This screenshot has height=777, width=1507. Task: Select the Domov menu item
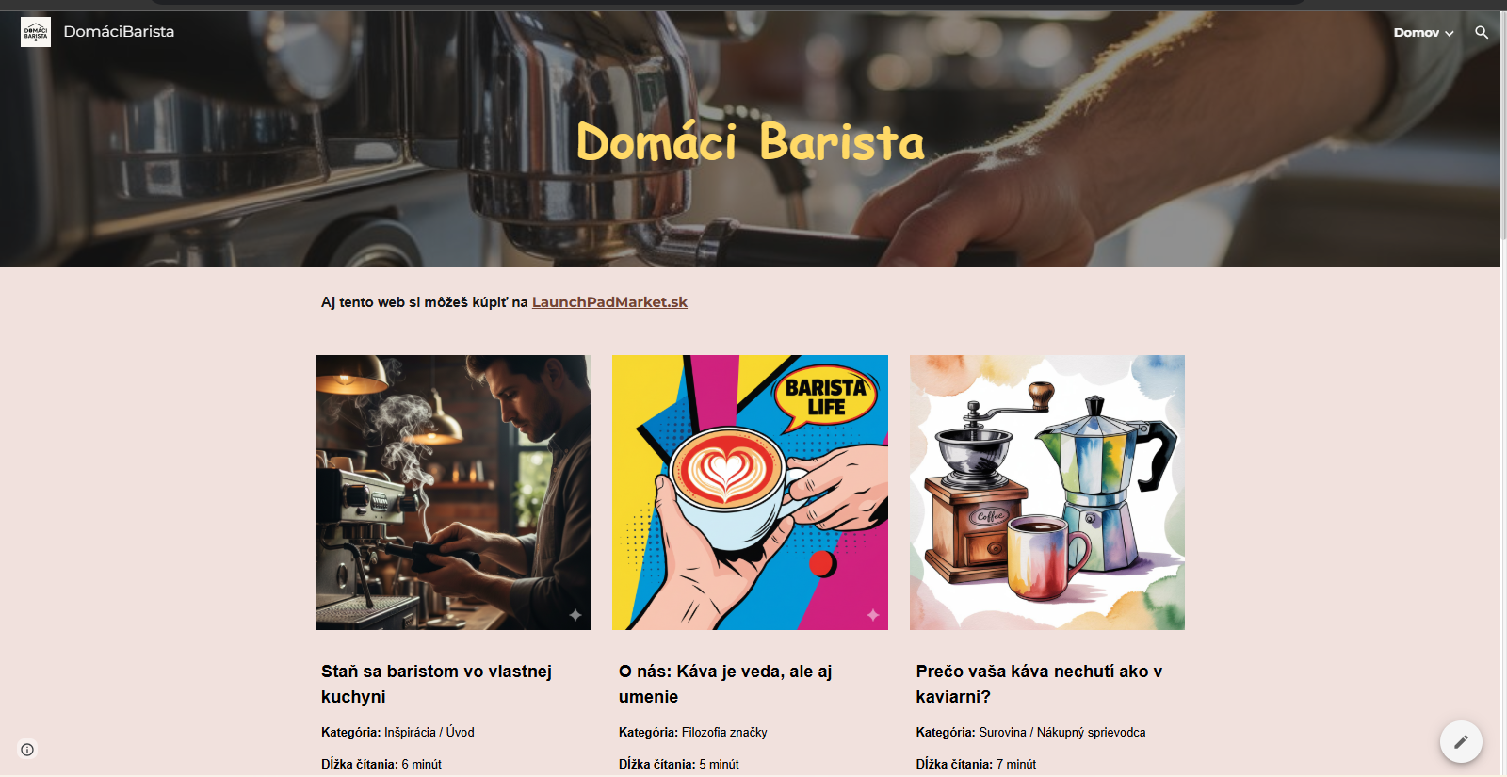pos(1416,32)
